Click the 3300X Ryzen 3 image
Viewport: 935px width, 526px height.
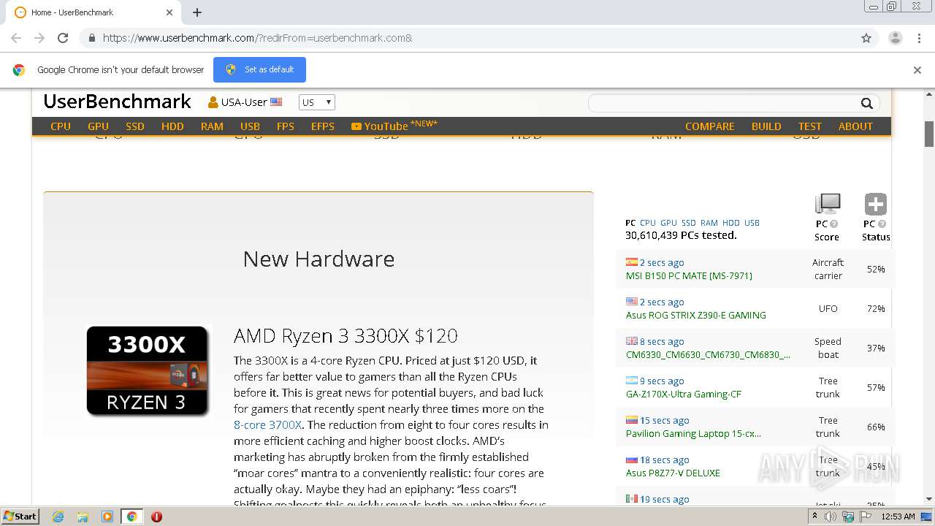tap(148, 371)
